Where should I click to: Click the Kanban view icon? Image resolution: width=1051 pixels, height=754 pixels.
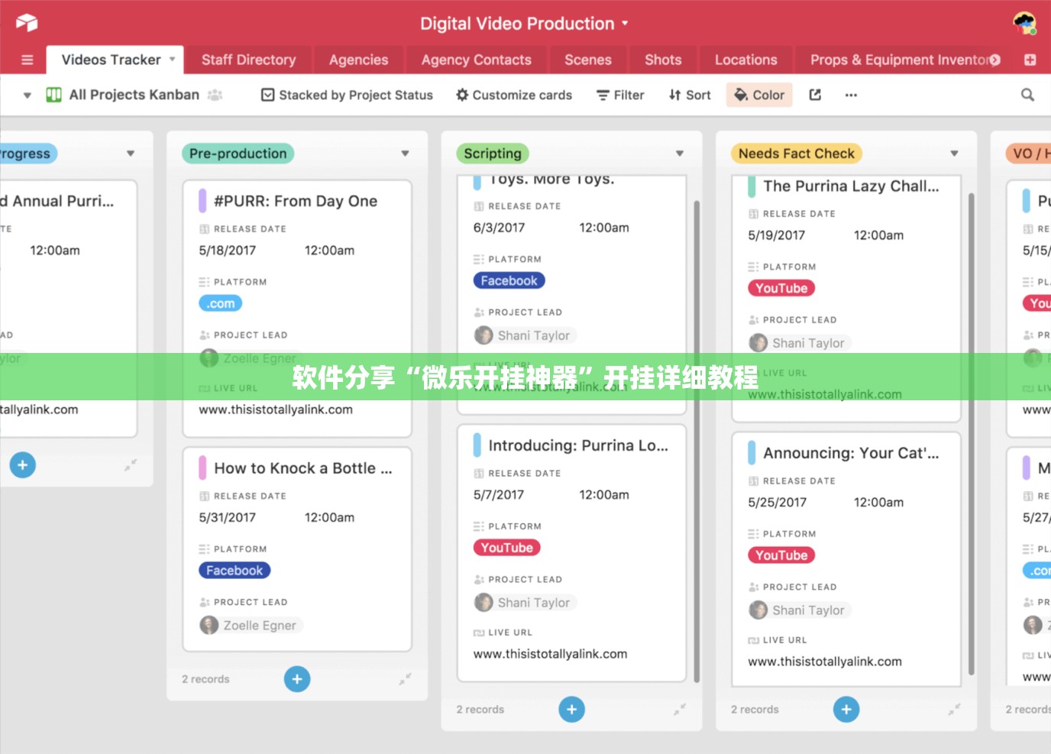point(53,95)
